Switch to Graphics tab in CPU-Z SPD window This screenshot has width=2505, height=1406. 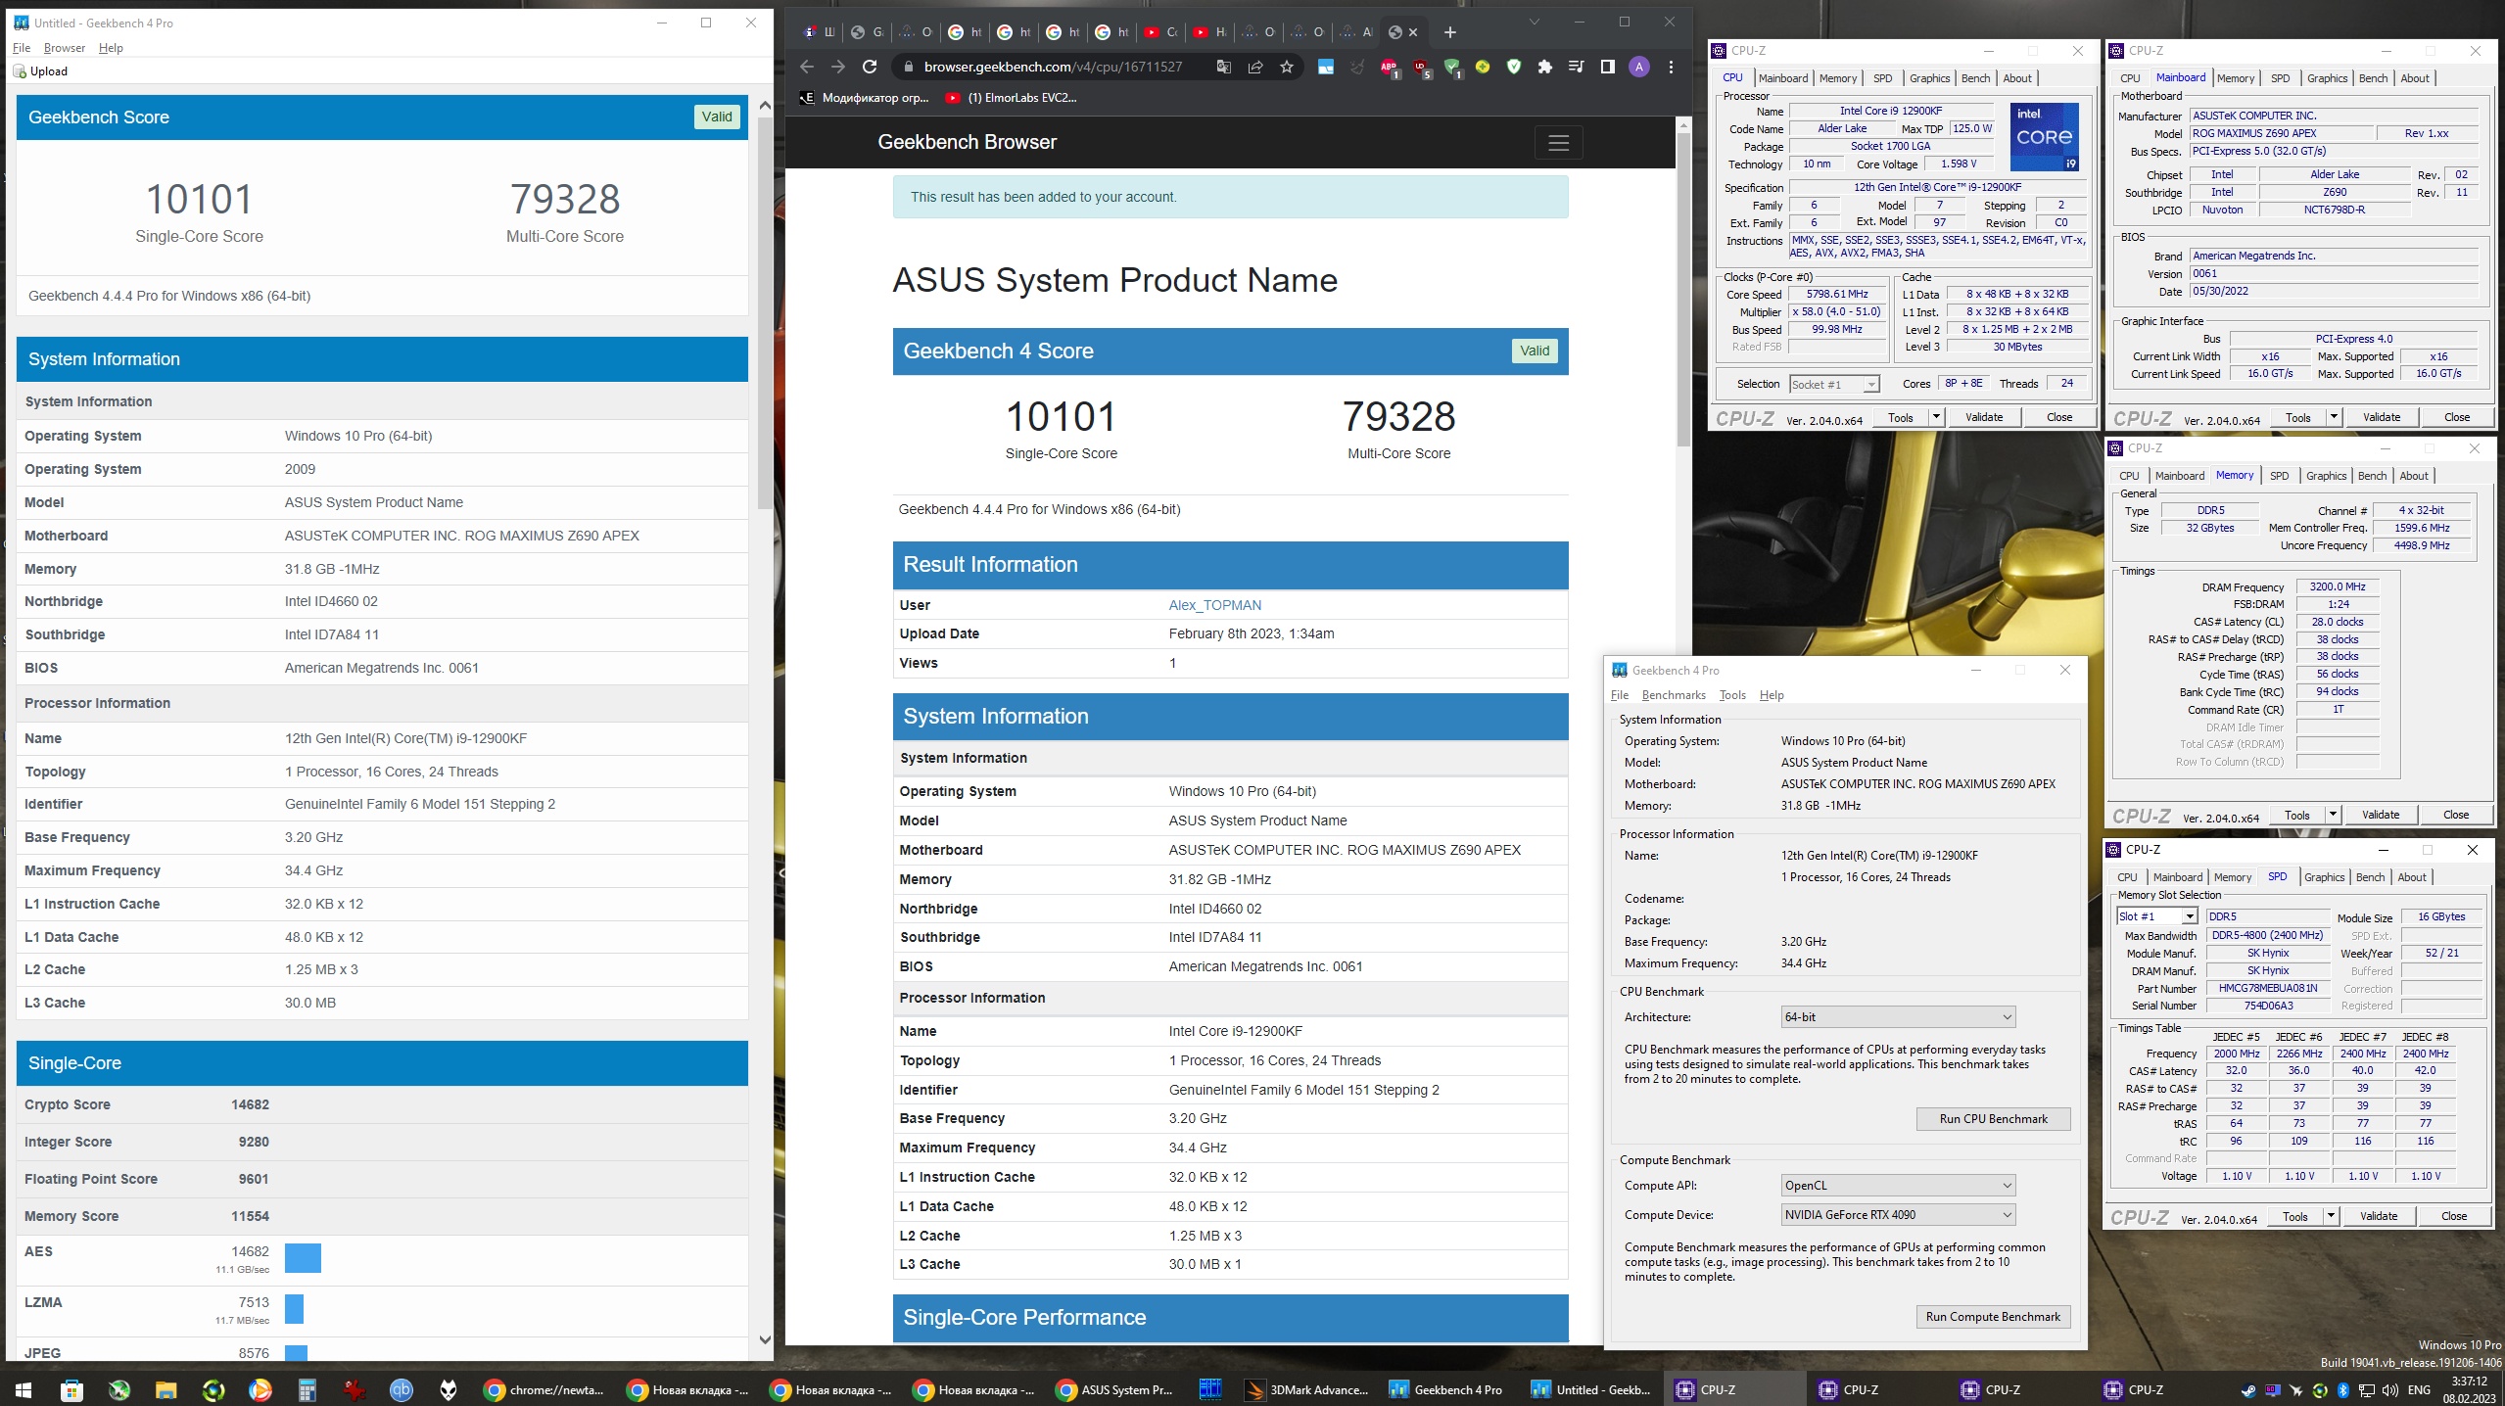tap(2324, 877)
